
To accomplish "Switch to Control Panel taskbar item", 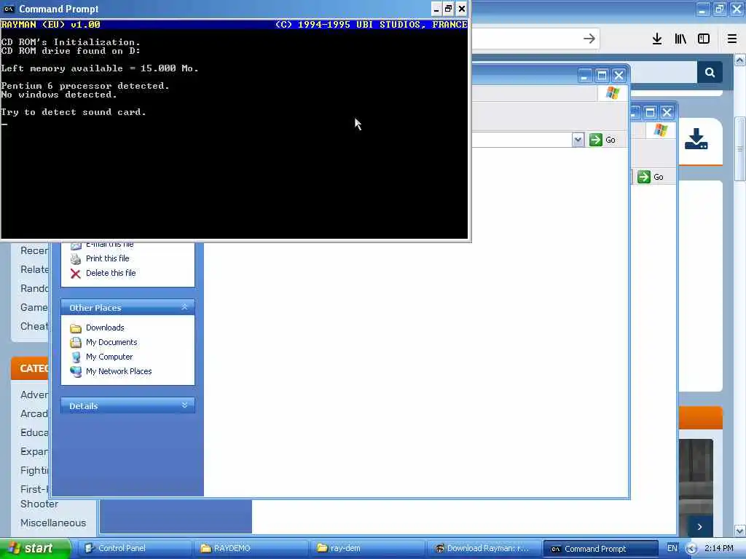I will point(135,549).
